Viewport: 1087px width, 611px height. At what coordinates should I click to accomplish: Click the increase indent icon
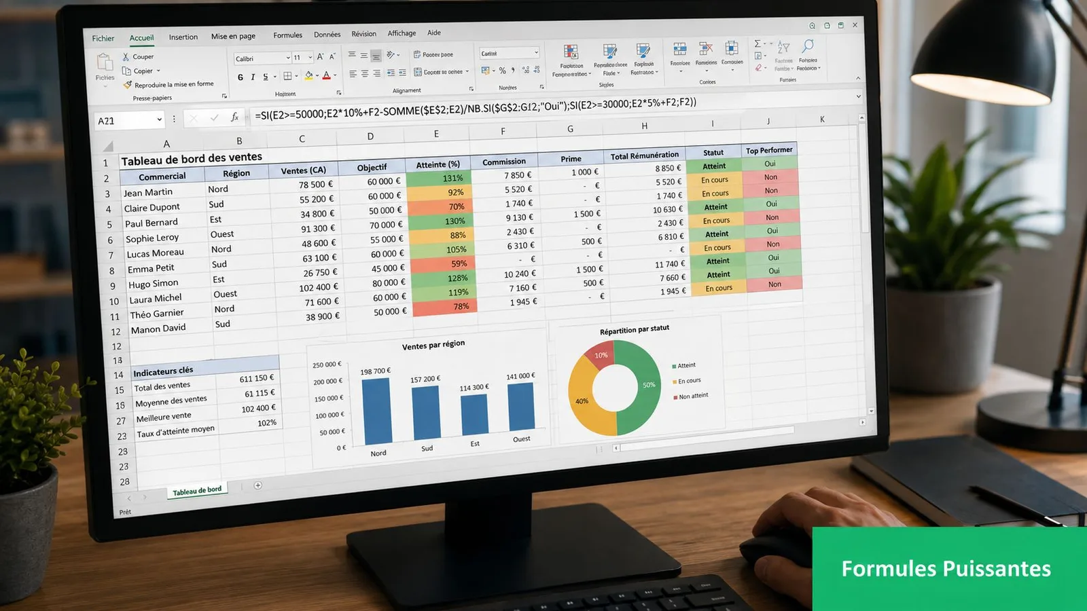(402, 73)
